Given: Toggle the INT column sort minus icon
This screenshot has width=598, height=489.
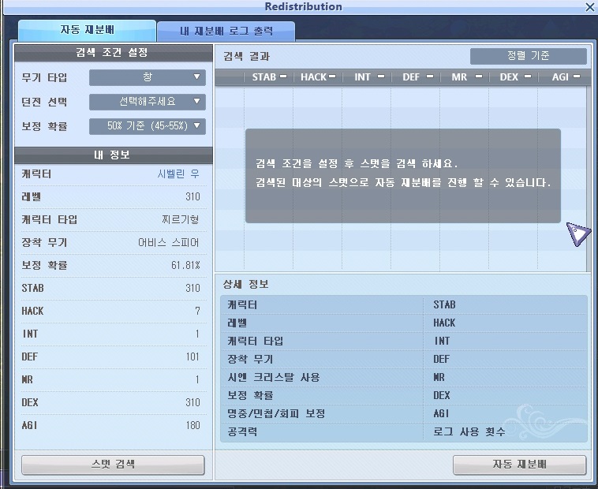Looking at the screenshot, I should pos(381,77).
